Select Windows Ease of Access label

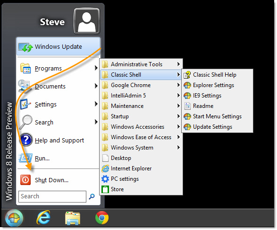tap(141, 137)
